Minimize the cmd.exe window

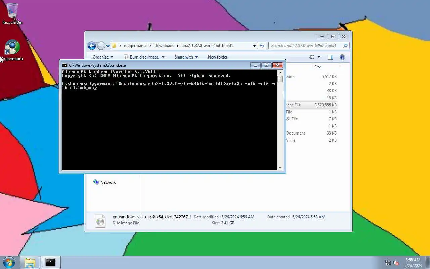click(255, 65)
